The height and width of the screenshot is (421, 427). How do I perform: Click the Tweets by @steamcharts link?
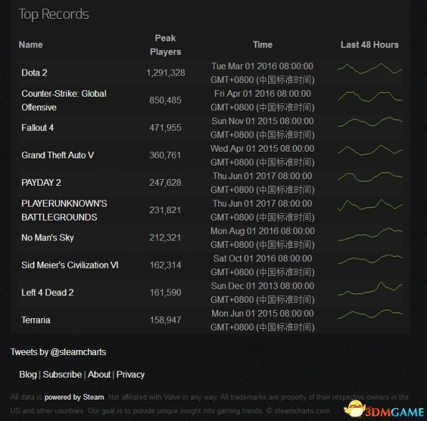pos(58,352)
